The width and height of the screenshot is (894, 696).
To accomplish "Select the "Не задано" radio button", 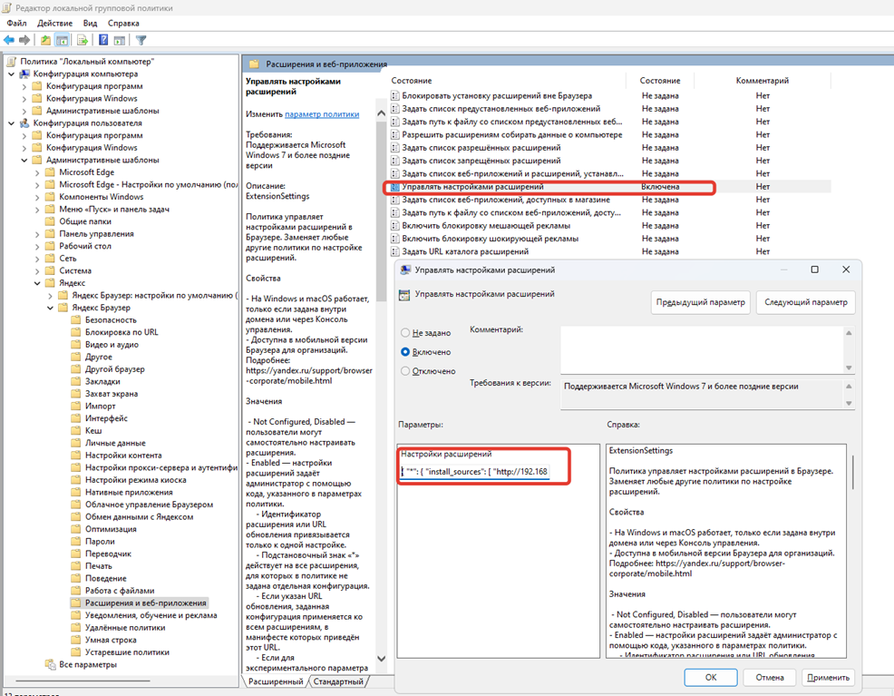I will [405, 332].
